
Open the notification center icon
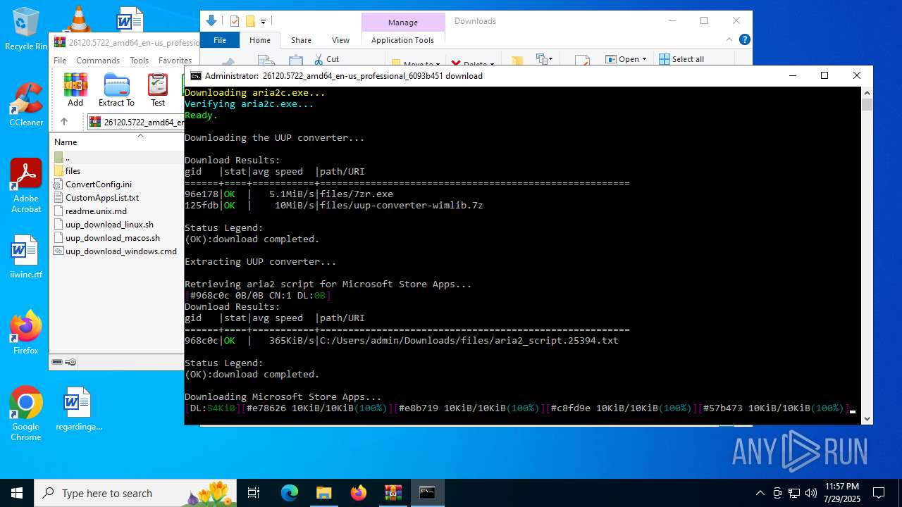coord(879,493)
